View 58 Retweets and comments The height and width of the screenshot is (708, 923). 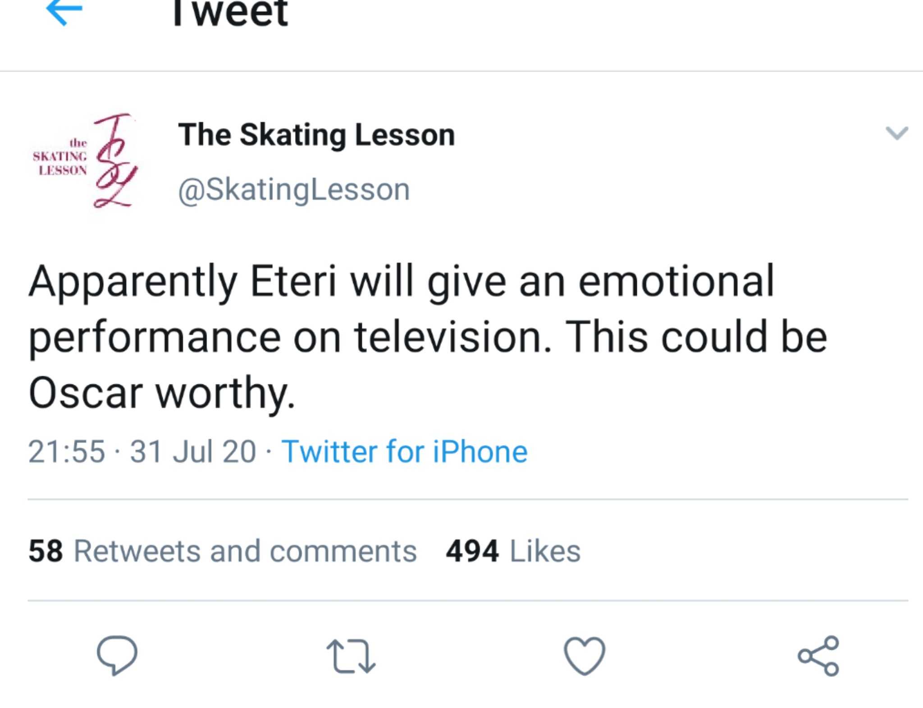click(222, 551)
